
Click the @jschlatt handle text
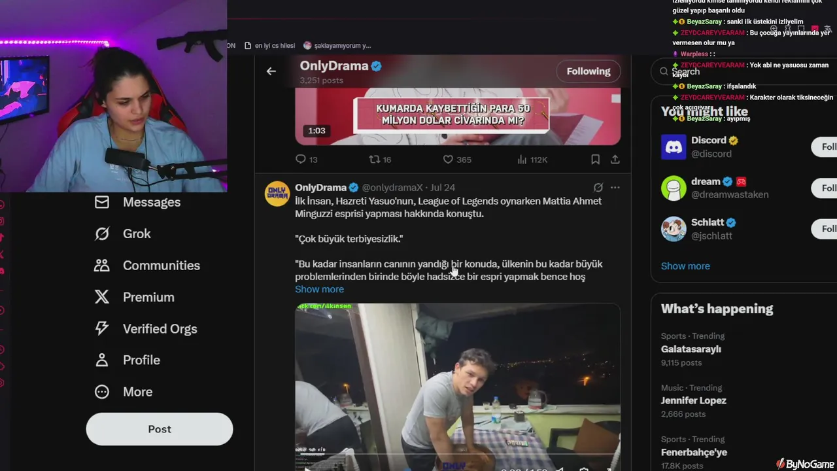(x=712, y=235)
